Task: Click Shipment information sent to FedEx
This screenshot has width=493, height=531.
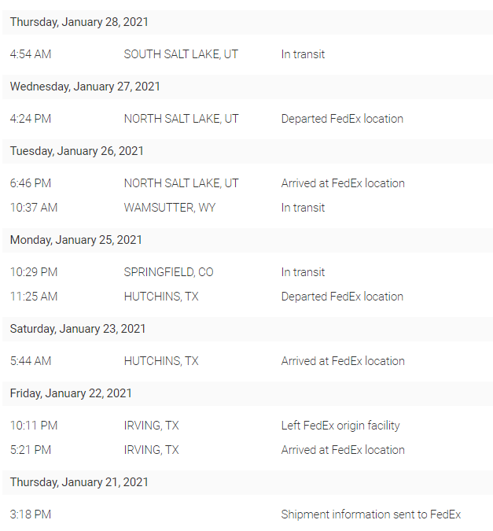Action: point(371,514)
